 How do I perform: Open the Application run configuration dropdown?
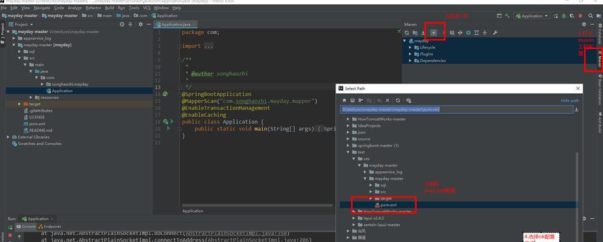point(533,16)
